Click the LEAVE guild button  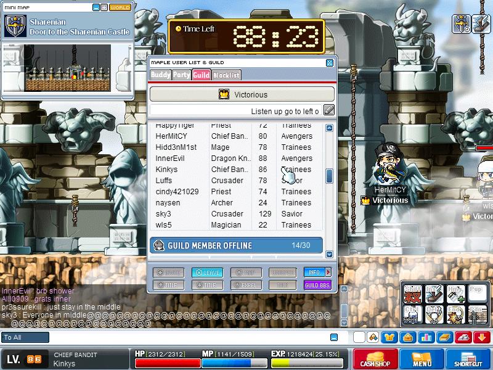click(208, 273)
